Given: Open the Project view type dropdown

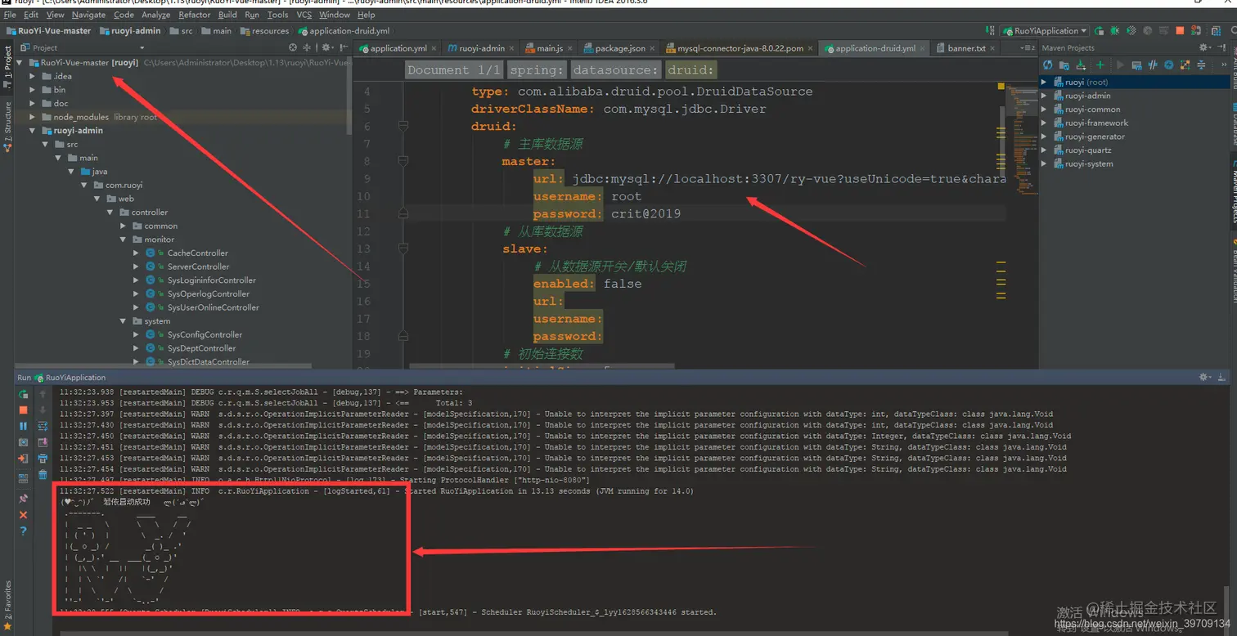Looking at the screenshot, I should (x=142, y=47).
